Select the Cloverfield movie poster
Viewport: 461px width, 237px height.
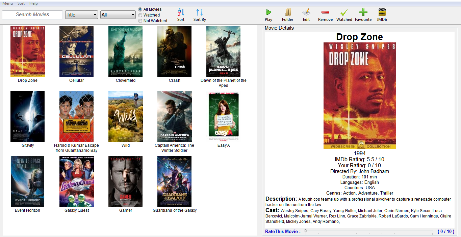(126, 52)
